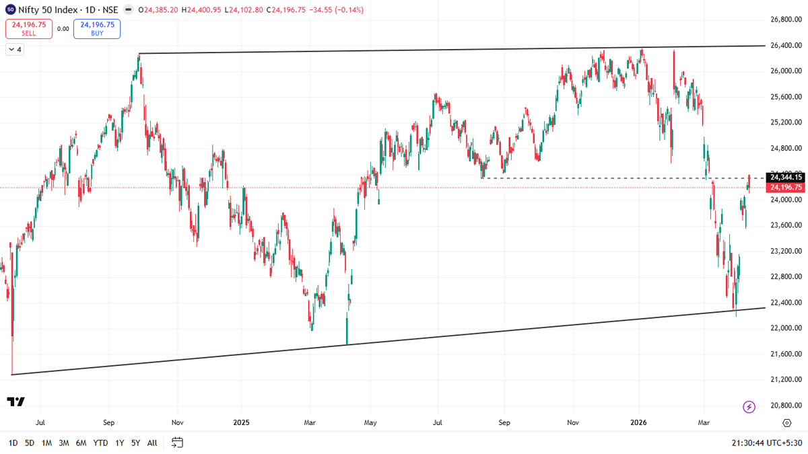Select the 6M date range
This screenshot has height=454, width=808.
[81, 443]
